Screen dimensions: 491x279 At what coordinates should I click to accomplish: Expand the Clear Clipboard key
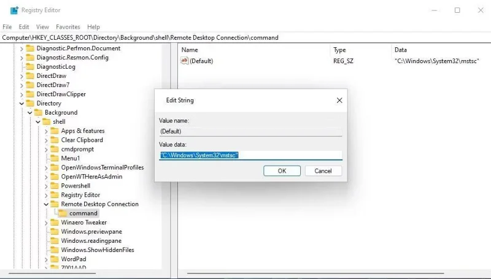pyautogui.click(x=46, y=140)
